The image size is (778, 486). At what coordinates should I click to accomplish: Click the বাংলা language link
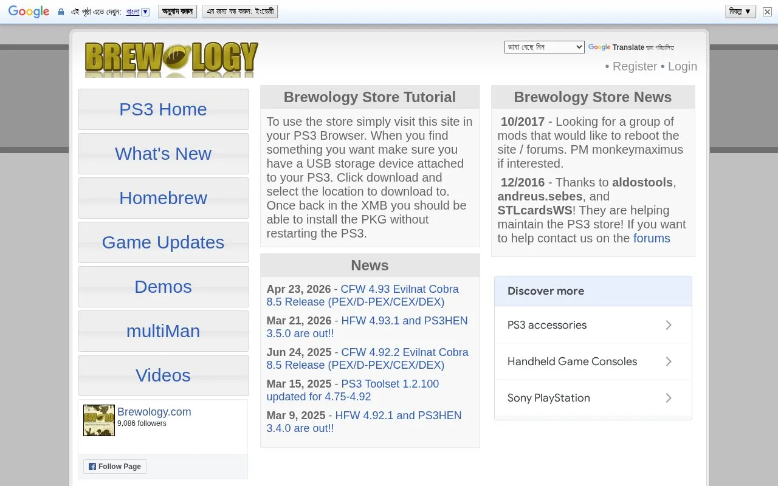[x=133, y=12]
